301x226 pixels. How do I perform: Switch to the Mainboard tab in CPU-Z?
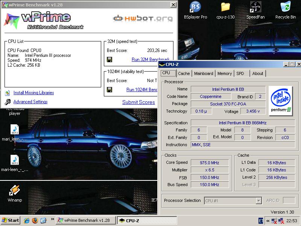coord(204,73)
